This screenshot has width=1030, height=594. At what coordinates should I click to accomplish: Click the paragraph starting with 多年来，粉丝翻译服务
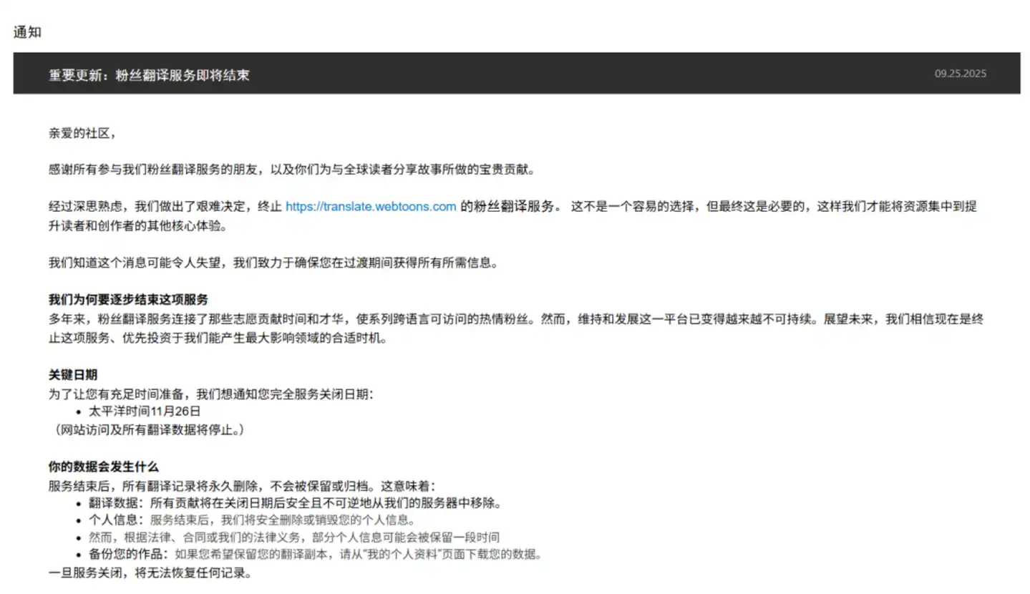(515, 328)
